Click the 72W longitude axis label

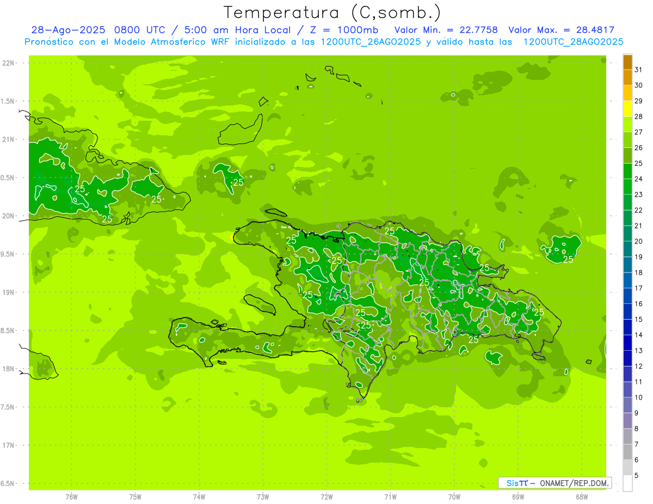[x=326, y=497]
